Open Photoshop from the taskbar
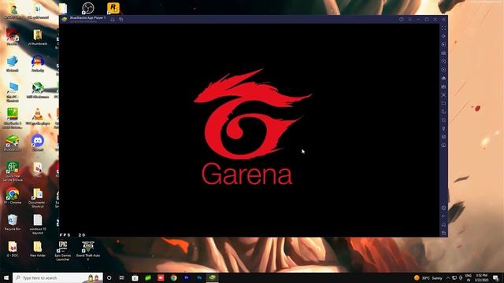Screen dimensions: 504x283 tap(199, 277)
